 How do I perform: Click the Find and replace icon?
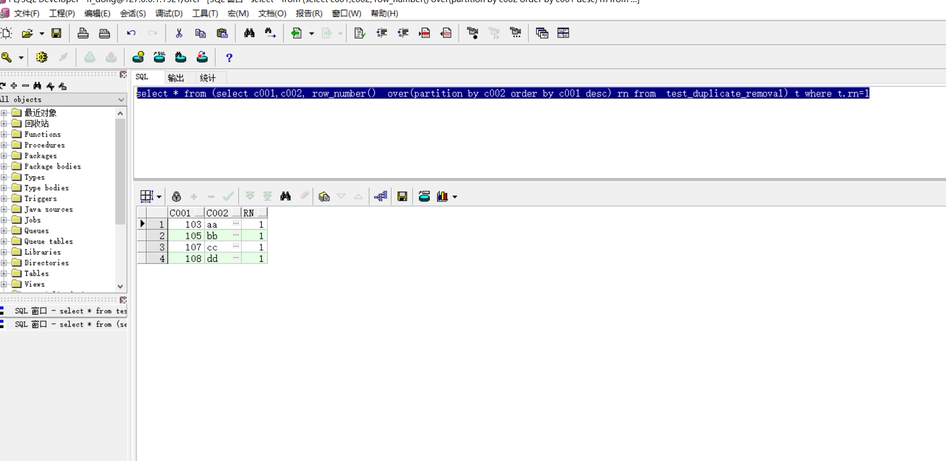click(x=270, y=33)
